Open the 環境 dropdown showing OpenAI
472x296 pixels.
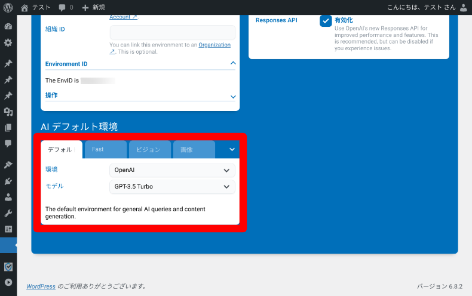172,170
